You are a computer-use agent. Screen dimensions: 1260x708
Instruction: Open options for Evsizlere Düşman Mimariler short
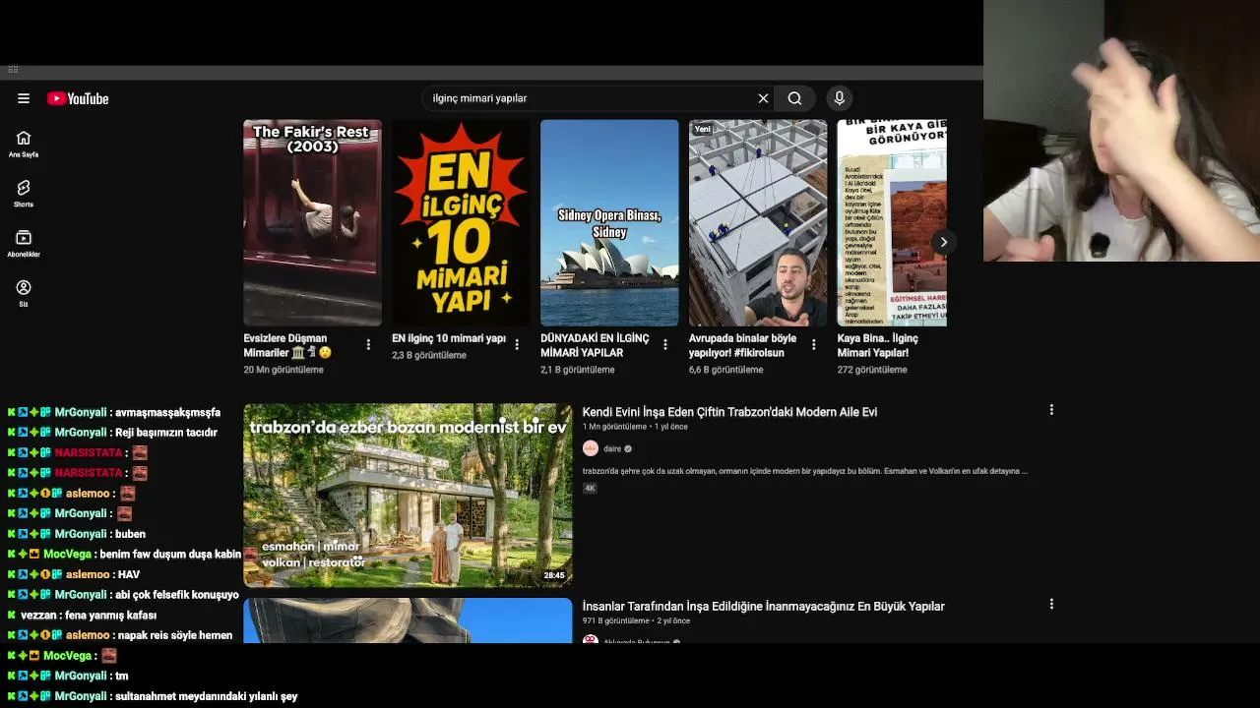368,345
